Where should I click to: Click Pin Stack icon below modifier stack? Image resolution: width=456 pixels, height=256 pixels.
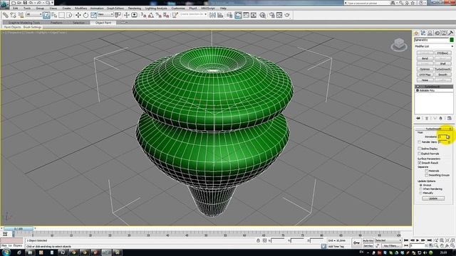point(418,118)
